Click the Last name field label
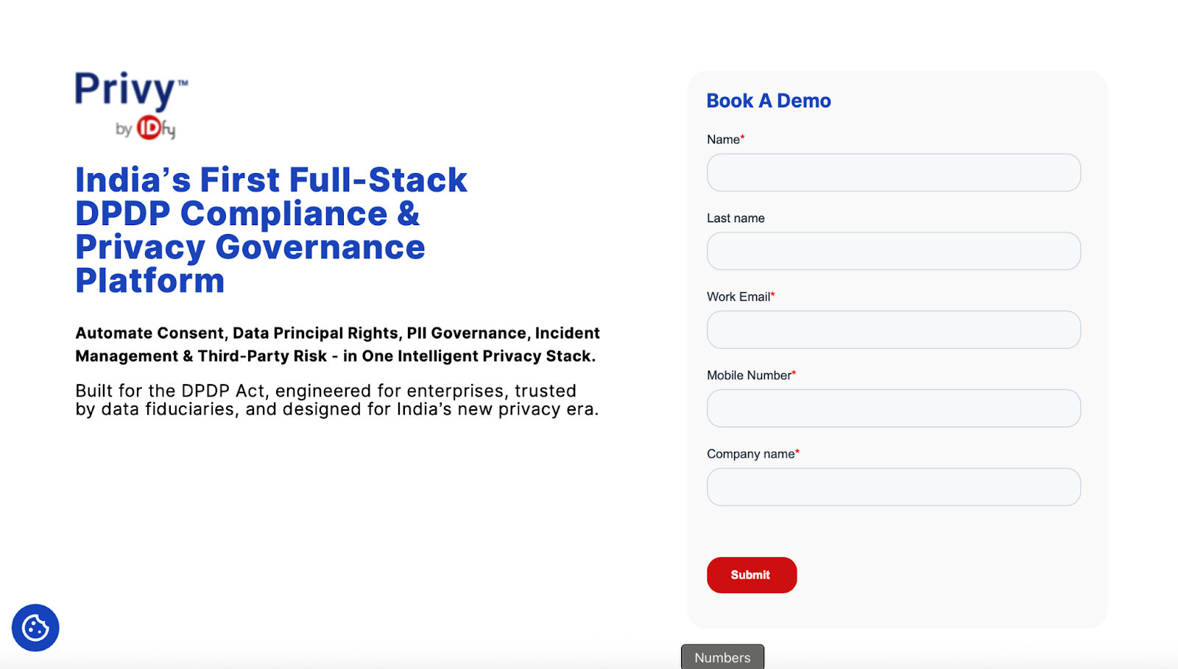The width and height of the screenshot is (1178, 669). point(735,218)
